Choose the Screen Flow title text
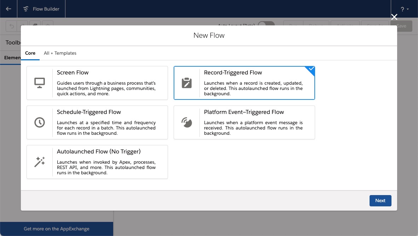The height and width of the screenshot is (236, 418). click(72, 73)
